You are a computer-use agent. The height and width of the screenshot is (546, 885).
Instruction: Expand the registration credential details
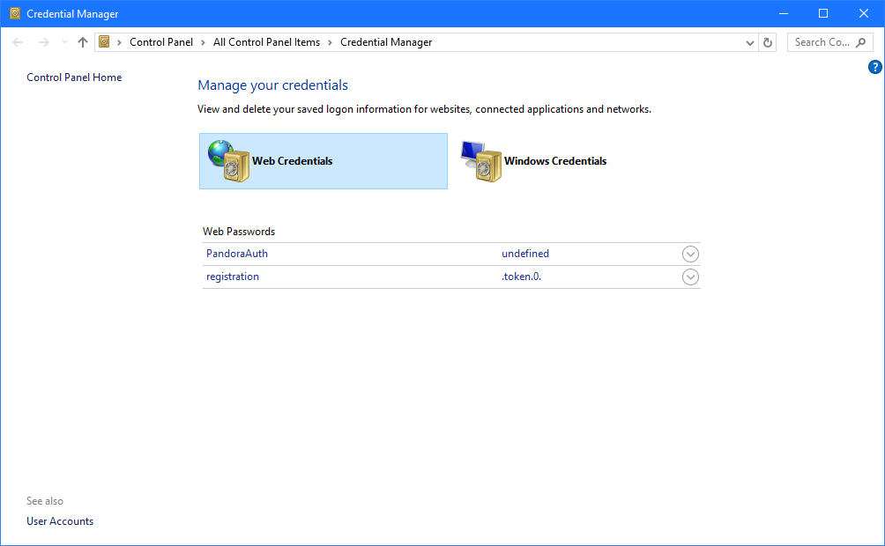coord(690,277)
